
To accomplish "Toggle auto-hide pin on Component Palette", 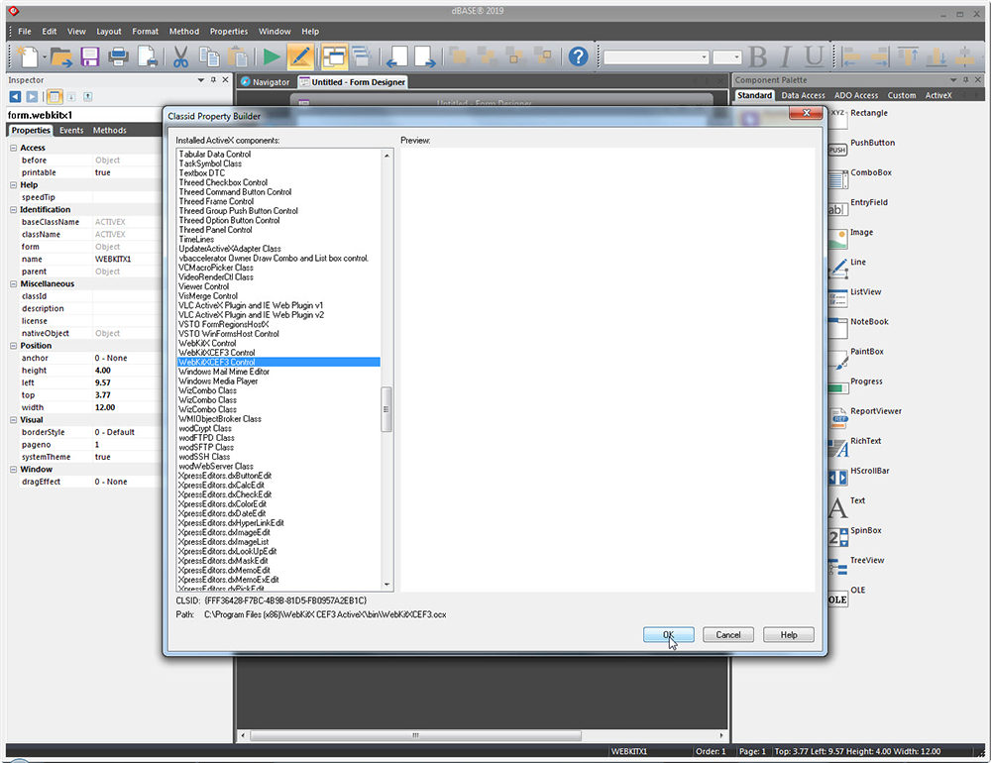I will (965, 80).
